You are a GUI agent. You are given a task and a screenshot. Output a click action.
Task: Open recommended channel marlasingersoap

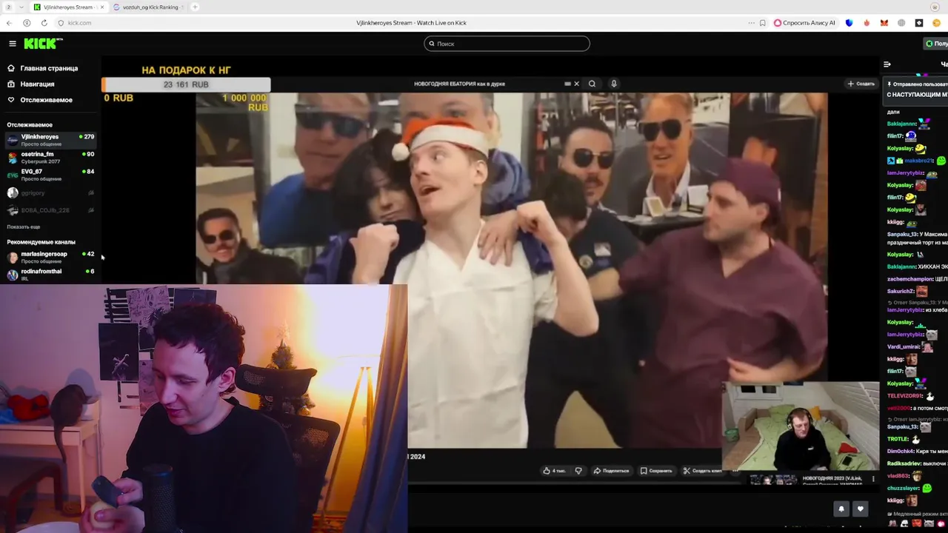[50, 257]
